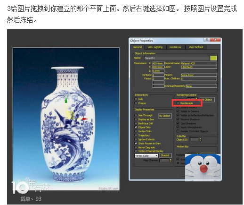The image size is (244, 205).
Task: Click the Y dimension value 600.0mm
Action: [x=158, y=67]
